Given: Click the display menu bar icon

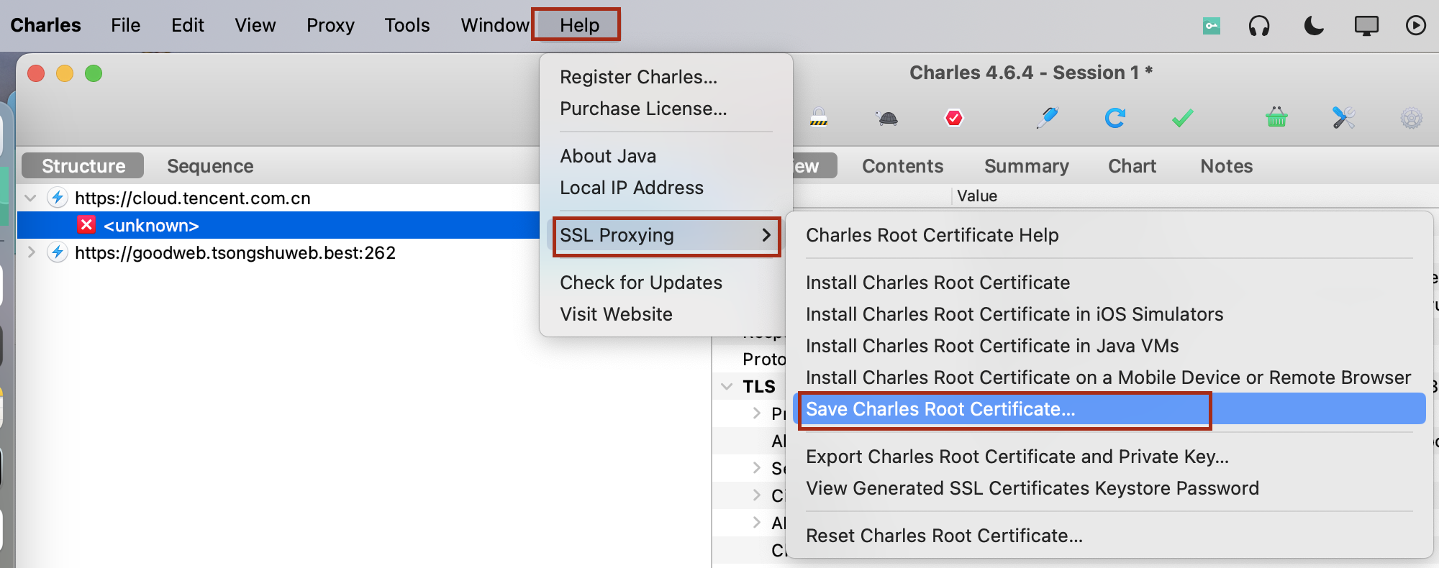Looking at the screenshot, I should point(1366,26).
